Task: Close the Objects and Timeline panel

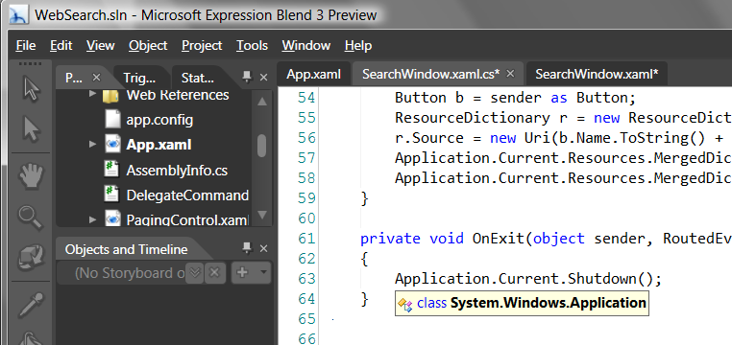Action: [263, 248]
